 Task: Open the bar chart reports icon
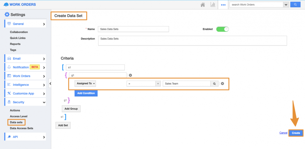[x=213, y=5]
